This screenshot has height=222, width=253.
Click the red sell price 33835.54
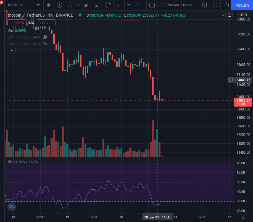point(17,23)
